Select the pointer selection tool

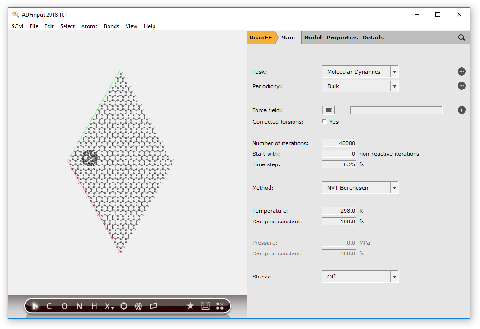[35, 306]
